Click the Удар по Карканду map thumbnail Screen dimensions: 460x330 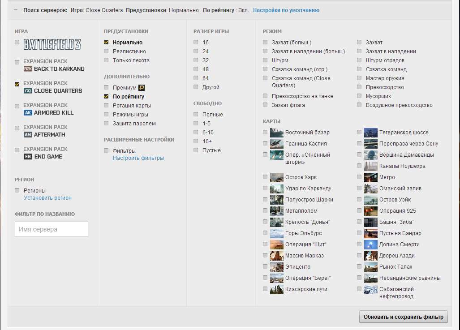[x=277, y=189]
